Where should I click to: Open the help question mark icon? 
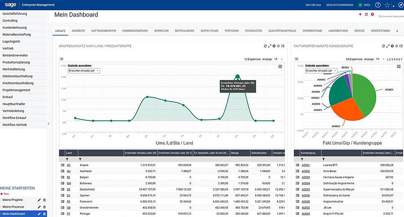click(x=378, y=5)
